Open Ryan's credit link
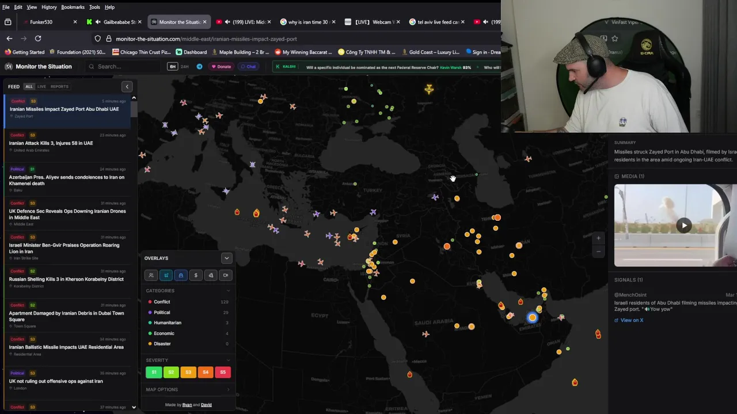Viewport: 737px width, 414px height. pos(187,405)
